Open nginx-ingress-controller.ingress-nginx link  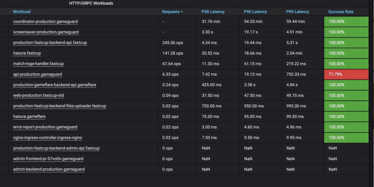pyautogui.click(x=48, y=137)
